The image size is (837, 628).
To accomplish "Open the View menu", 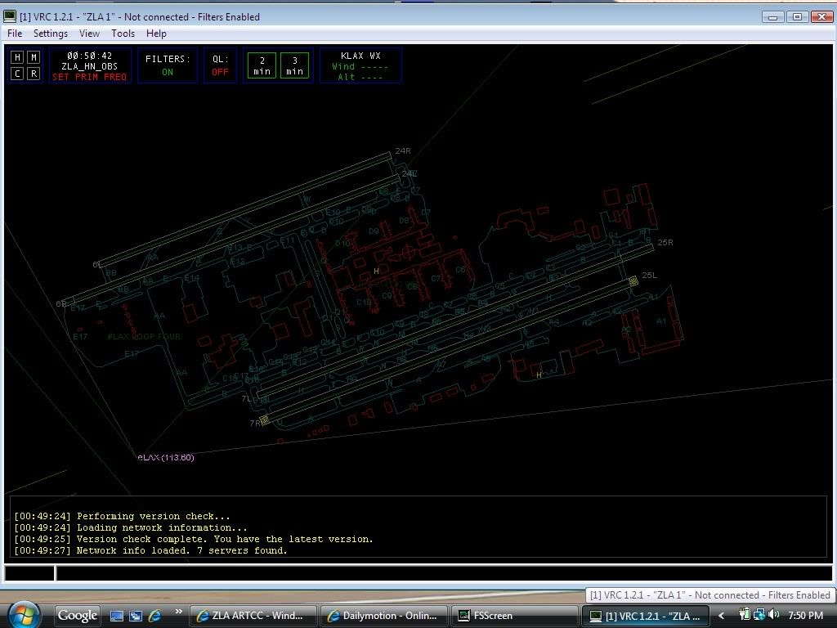I will [x=89, y=34].
